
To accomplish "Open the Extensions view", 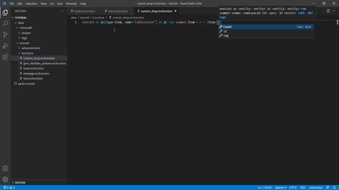I will [5, 57].
